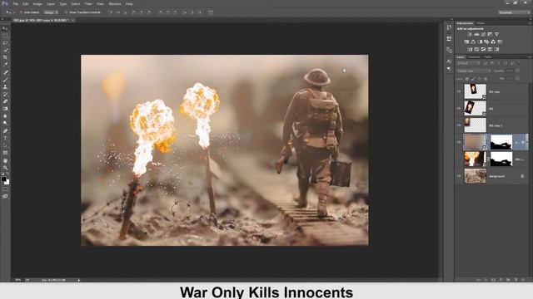Open the layer blend mode dropdown
533x299 pixels.
click(x=474, y=71)
